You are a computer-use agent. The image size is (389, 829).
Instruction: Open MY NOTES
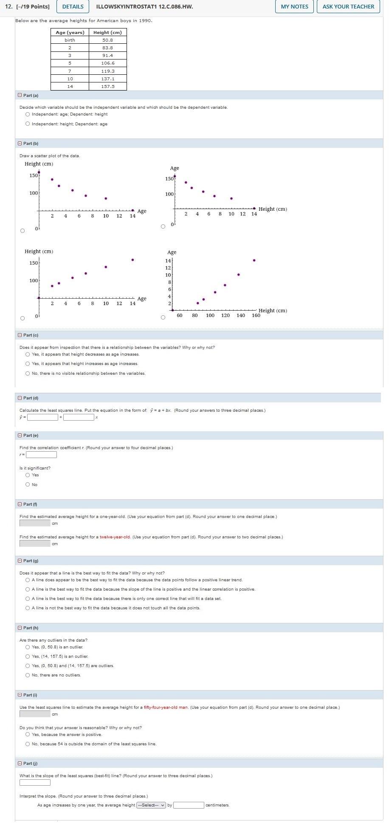[294, 6]
